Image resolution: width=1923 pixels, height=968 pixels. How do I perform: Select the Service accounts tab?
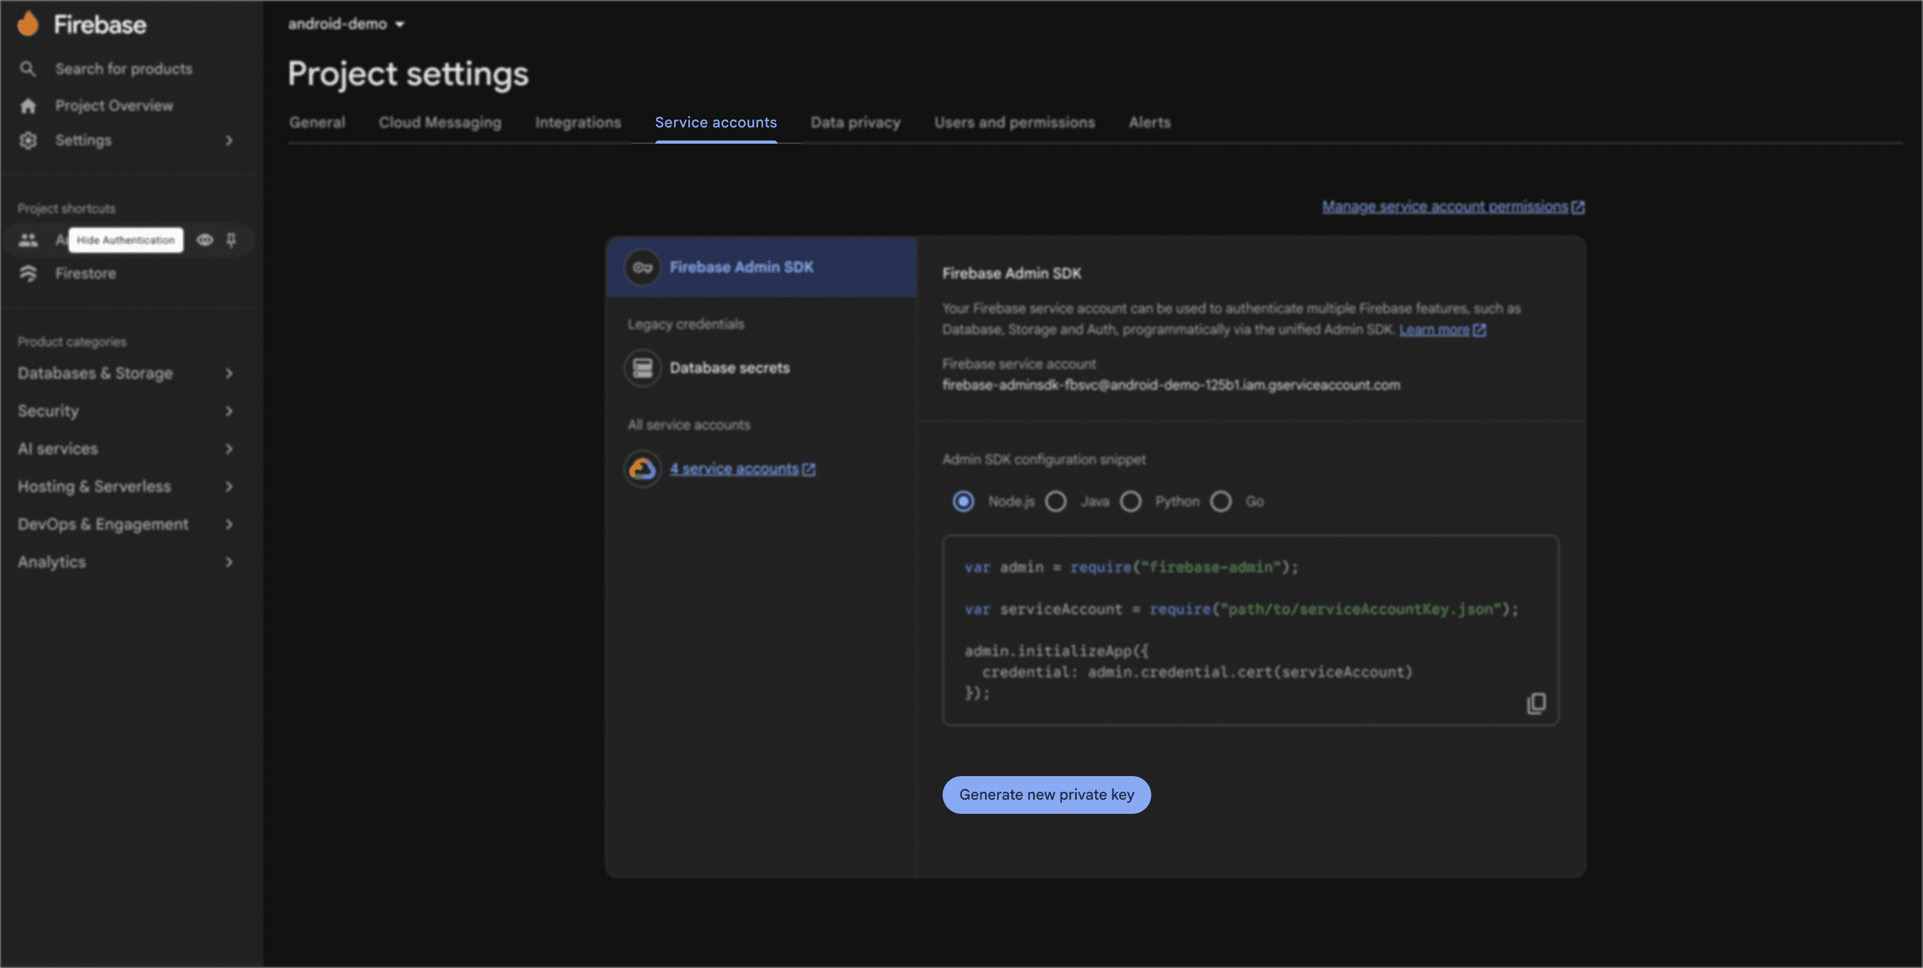tap(716, 123)
